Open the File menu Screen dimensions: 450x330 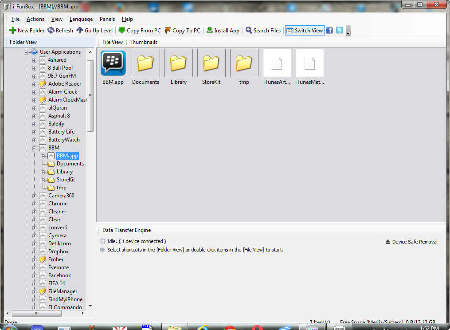point(16,19)
